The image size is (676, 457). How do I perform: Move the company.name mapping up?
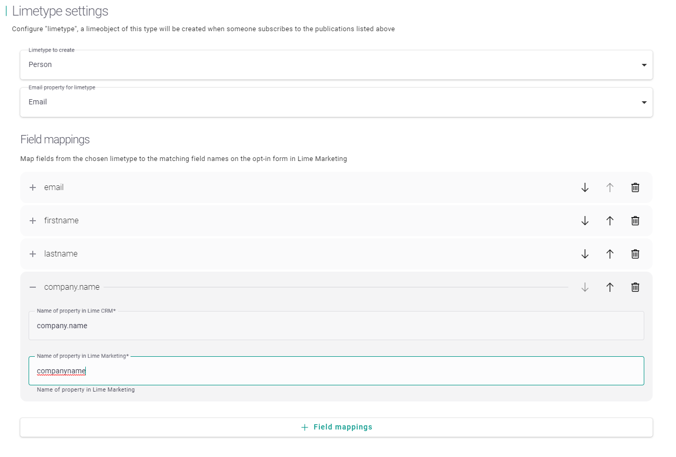click(610, 287)
